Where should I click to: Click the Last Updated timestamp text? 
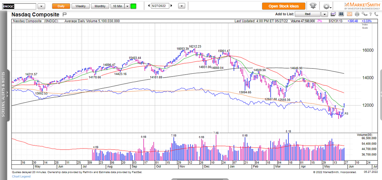(x=261, y=21)
